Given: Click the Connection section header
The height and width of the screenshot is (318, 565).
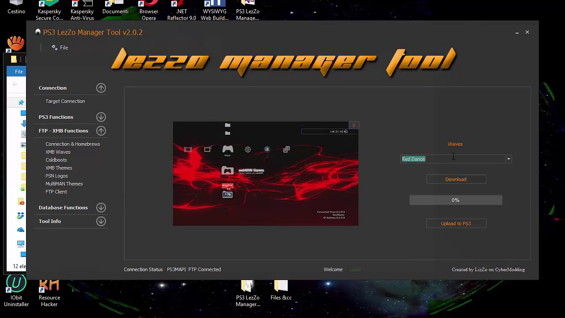Looking at the screenshot, I should (x=53, y=88).
